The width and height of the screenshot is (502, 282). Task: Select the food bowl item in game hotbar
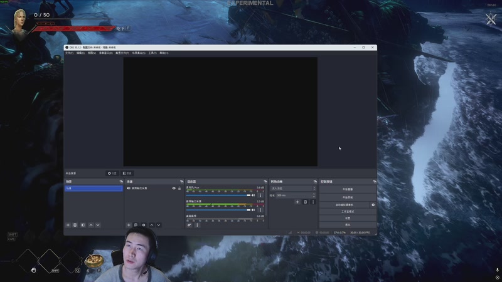pyautogui.click(x=94, y=261)
